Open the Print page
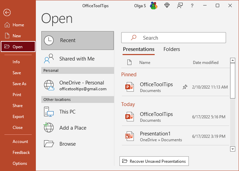The height and width of the screenshot is (171, 239). coord(18,95)
